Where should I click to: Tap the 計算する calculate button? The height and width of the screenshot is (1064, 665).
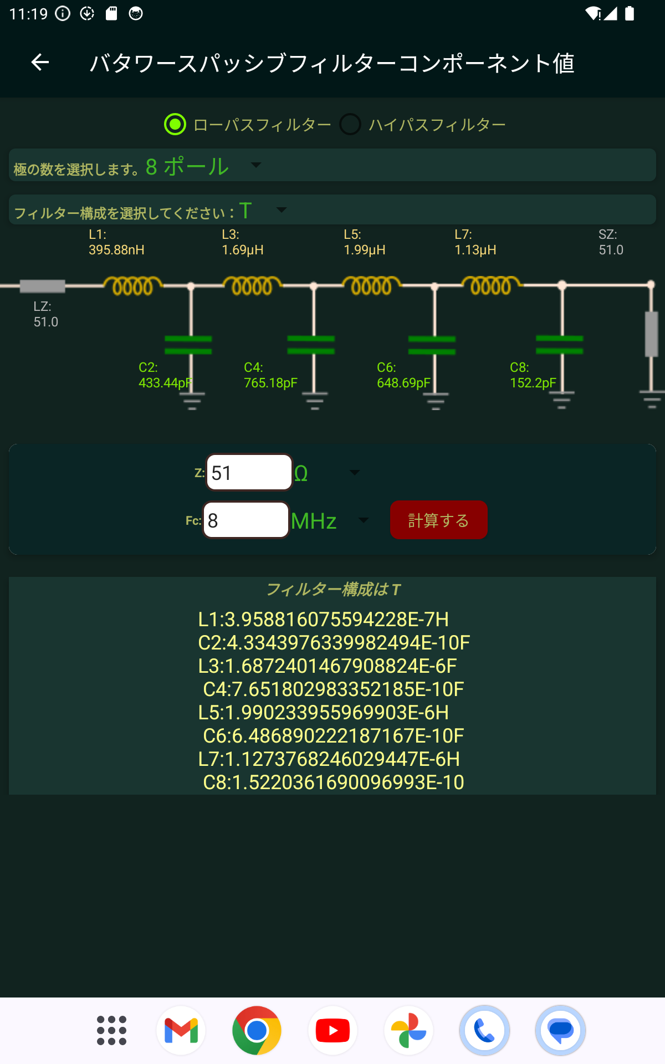439,520
